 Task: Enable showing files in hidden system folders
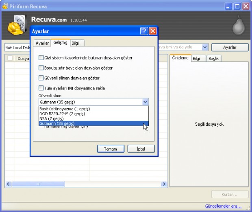coord(41,58)
